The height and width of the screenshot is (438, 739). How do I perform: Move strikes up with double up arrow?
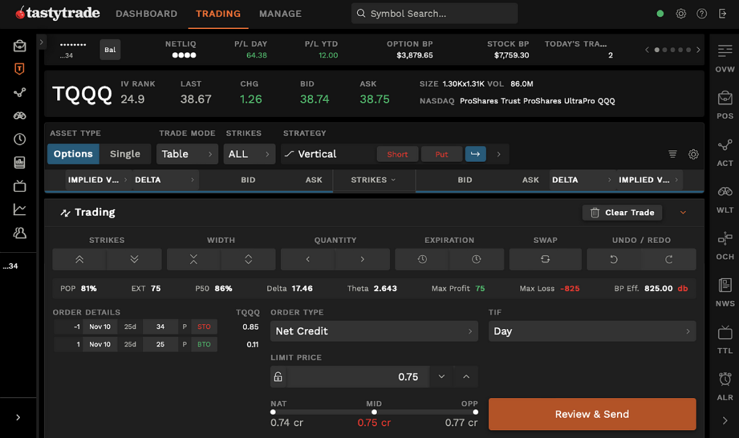79,260
